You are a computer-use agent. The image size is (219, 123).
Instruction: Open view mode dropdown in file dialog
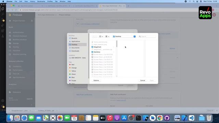101,37
